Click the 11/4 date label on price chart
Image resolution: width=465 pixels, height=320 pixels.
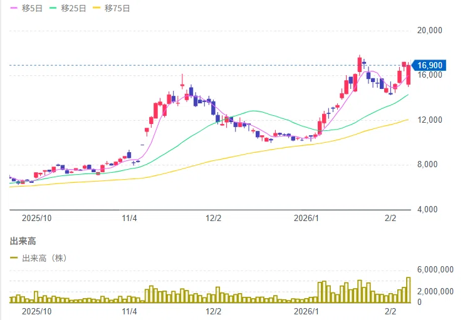129,219
